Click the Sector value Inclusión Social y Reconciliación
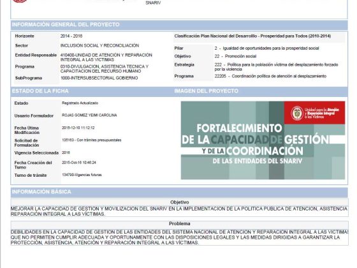The width and height of the screenshot is (357, 268). tap(99, 45)
